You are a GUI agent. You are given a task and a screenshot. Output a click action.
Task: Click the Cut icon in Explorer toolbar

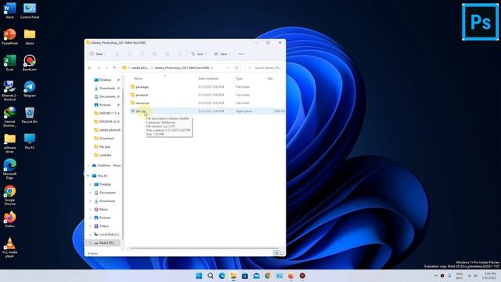117,54
